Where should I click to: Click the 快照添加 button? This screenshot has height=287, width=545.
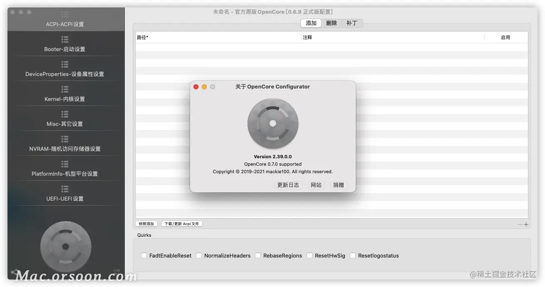click(x=146, y=224)
